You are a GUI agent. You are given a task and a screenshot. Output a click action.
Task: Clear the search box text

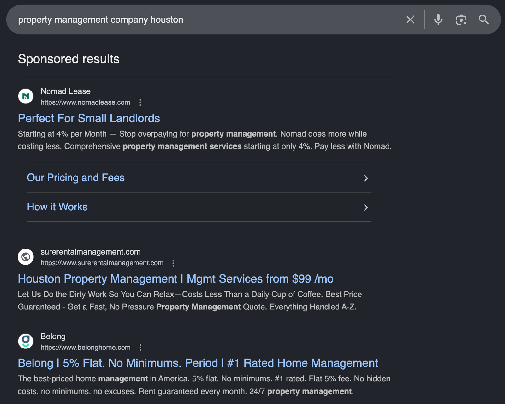[410, 20]
